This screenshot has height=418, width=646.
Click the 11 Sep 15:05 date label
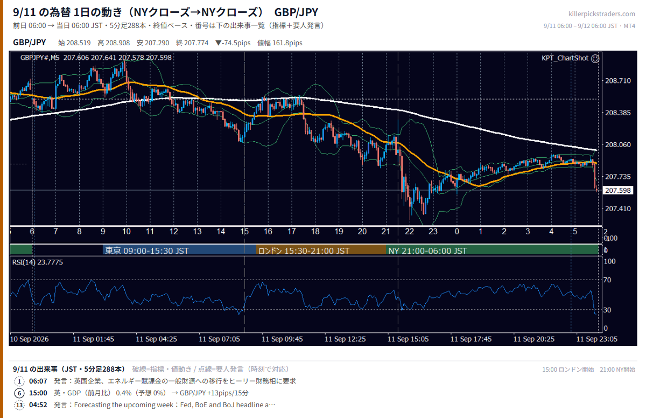click(408, 339)
